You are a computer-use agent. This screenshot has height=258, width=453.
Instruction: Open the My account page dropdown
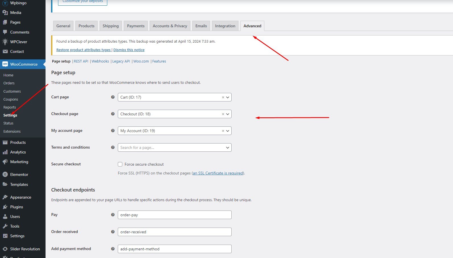(228, 131)
